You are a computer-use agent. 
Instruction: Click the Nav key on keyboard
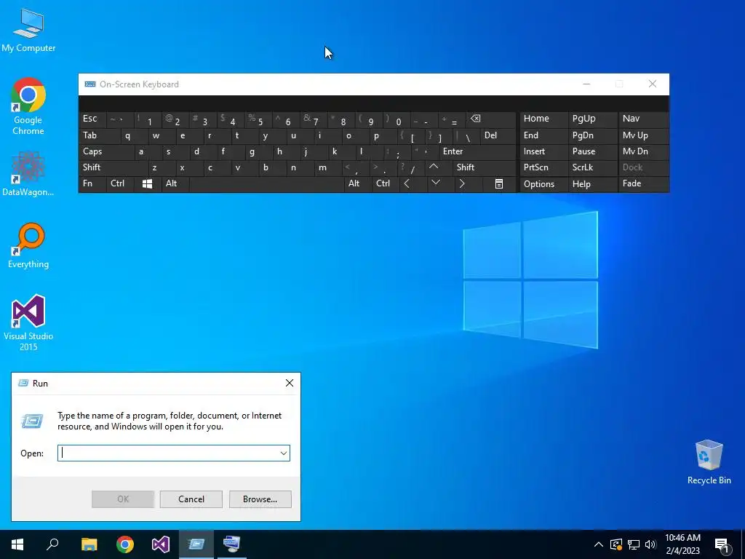pyautogui.click(x=643, y=119)
